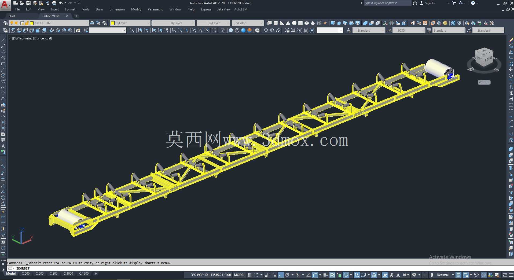This screenshot has height=280, width=514.
Task: Open the ByLayer linetype dropdown
Action: click(x=173, y=23)
